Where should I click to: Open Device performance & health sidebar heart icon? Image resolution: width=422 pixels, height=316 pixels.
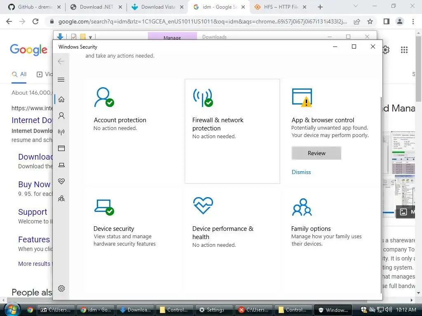click(61, 181)
